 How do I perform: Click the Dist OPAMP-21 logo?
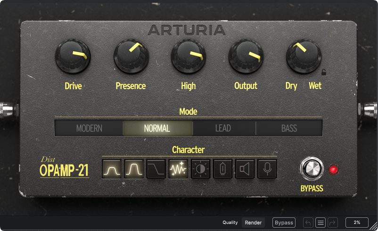pyautogui.click(x=65, y=167)
